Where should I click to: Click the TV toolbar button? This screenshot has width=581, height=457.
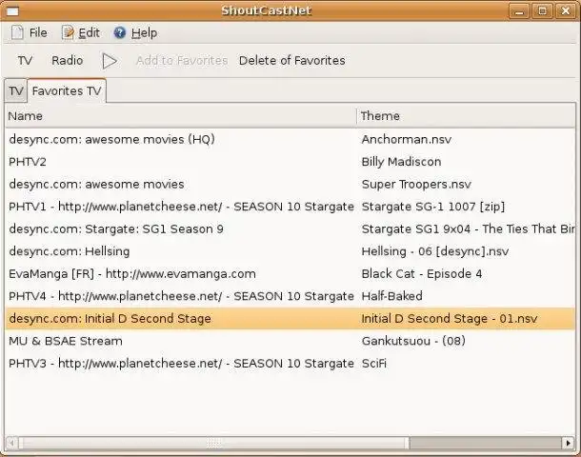click(25, 60)
